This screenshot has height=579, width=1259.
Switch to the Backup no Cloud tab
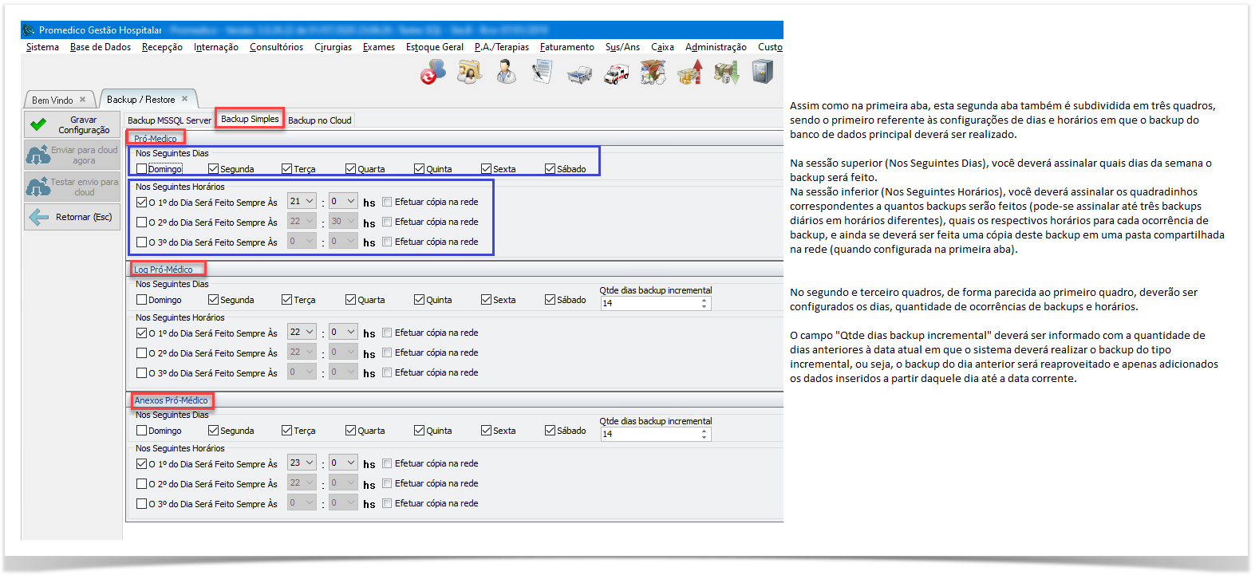pos(319,120)
